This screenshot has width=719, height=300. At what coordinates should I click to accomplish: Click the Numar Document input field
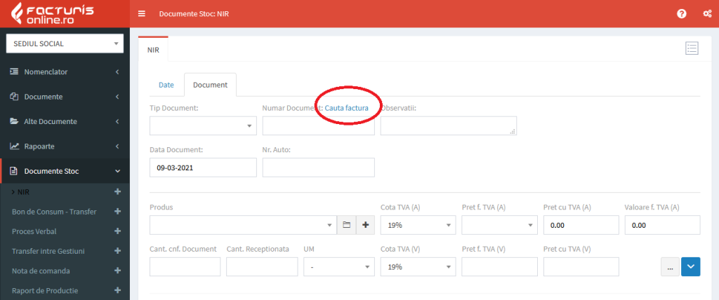(x=319, y=125)
